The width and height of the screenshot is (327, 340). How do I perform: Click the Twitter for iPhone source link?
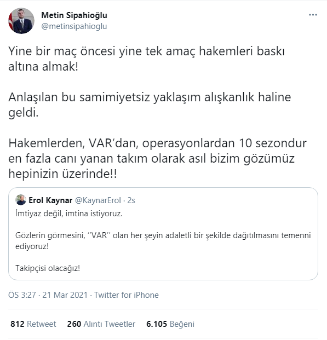[x=127, y=295]
